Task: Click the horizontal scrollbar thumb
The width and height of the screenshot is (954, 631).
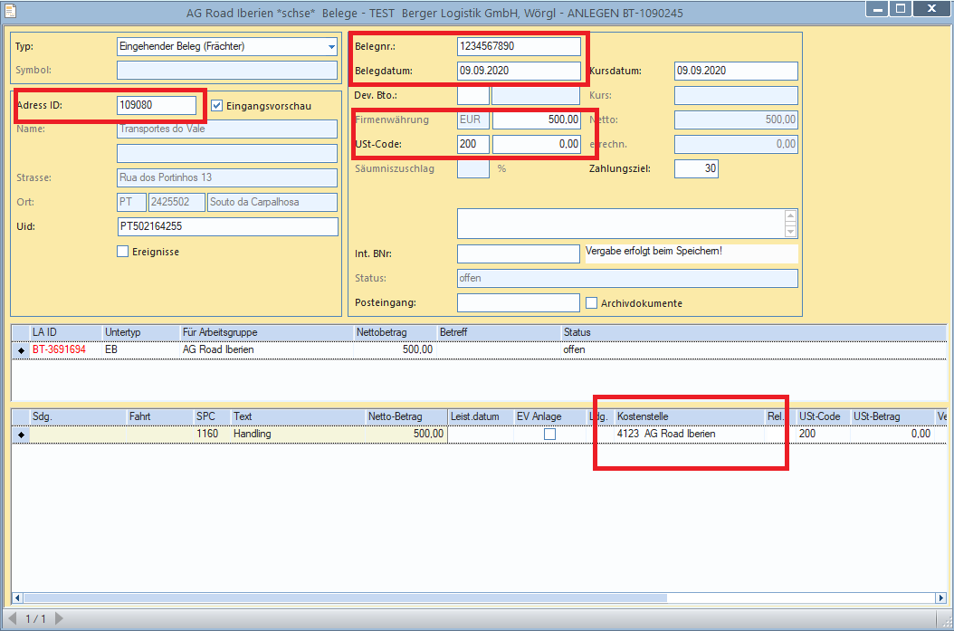Action: [345, 598]
